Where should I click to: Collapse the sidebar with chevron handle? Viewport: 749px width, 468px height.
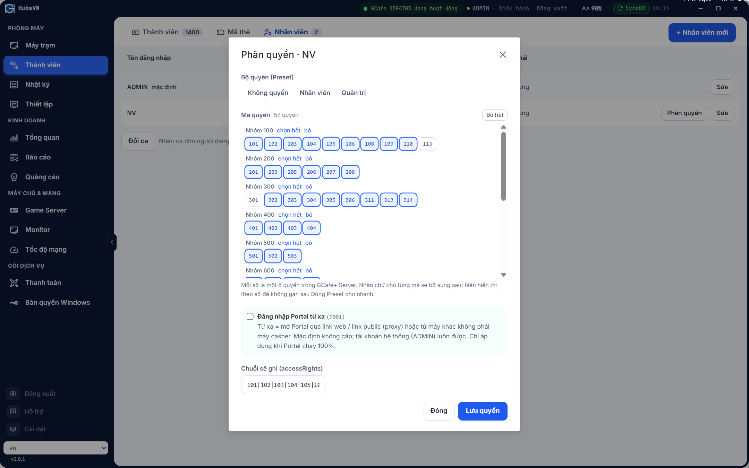pyautogui.click(x=112, y=242)
